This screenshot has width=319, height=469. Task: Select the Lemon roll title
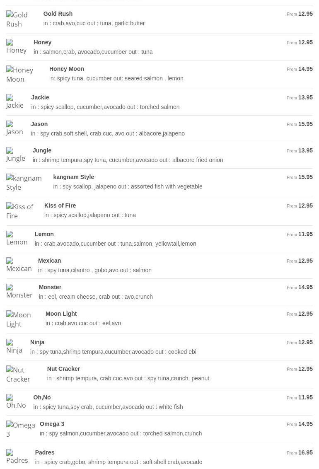tap(44, 234)
